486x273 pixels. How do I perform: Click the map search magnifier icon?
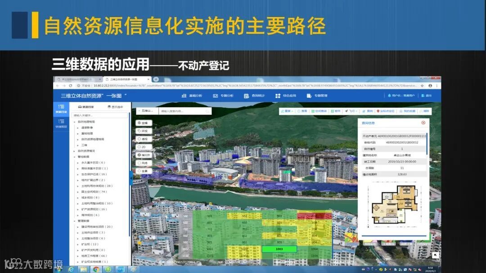pyautogui.click(x=207, y=111)
